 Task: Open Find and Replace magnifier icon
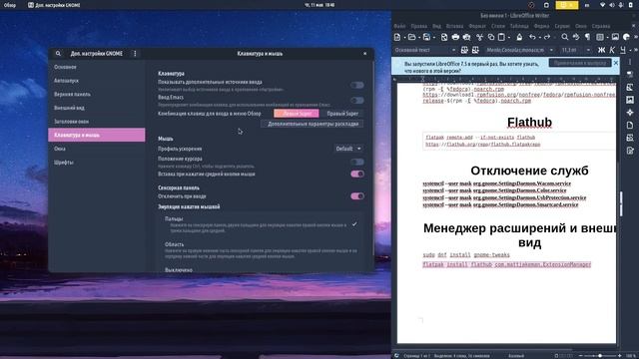564,38
